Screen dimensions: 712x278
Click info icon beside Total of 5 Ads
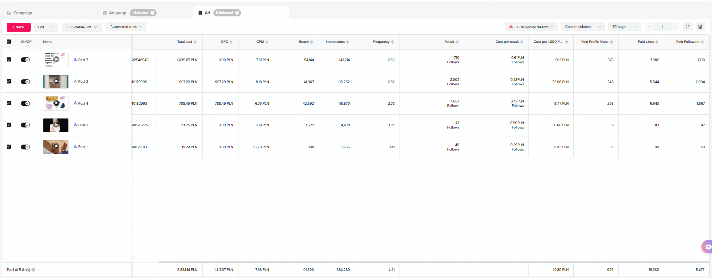33,270
